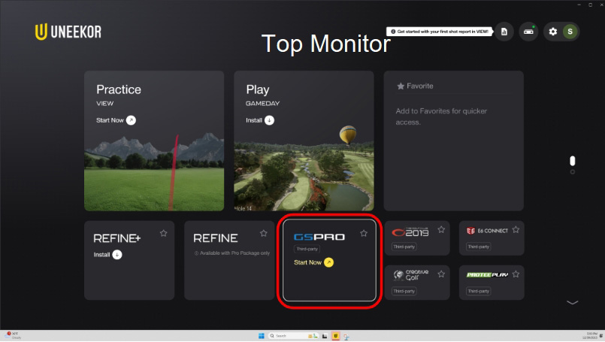The image size is (605, 342).
Task: Launch GSPro with Start Now
Action: [x=313, y=262]
